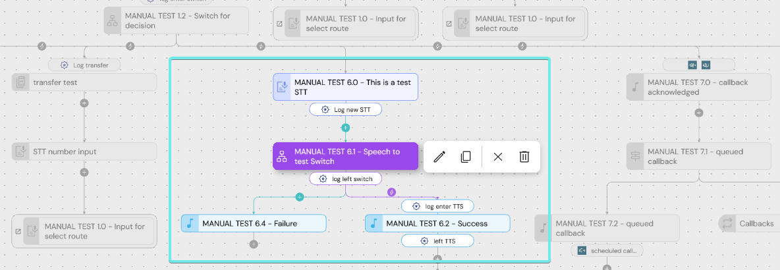Viewport: 780px width, 270px height.
Task: Click teal plus connector below Log new STT
Action: (345, 127)
